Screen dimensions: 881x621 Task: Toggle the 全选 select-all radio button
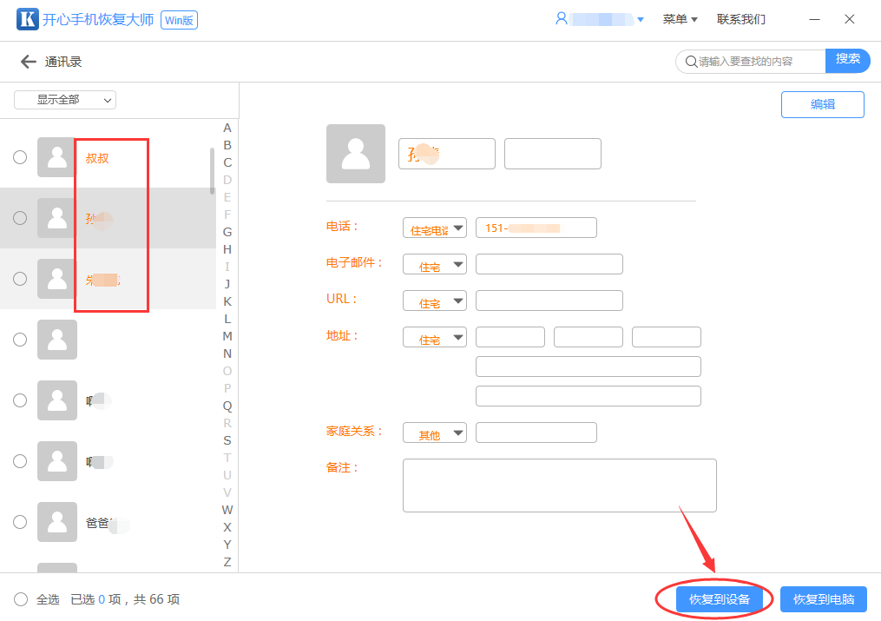point(21,599)
